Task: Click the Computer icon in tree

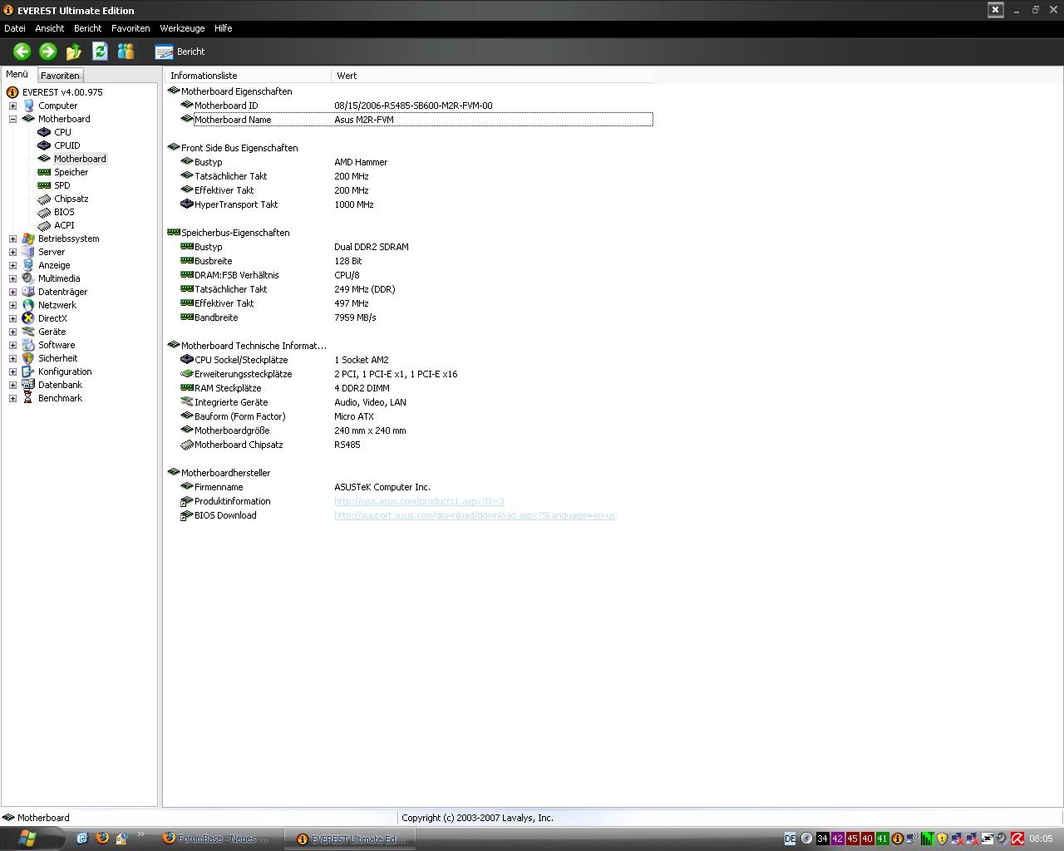Action: (x=28, y=106)
